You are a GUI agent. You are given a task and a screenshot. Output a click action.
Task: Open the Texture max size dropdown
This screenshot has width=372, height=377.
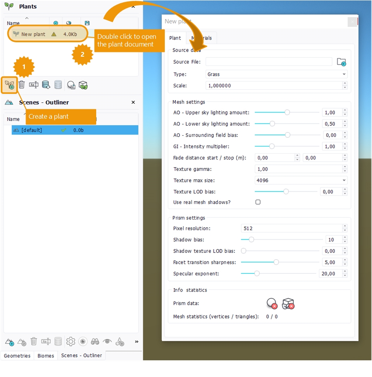point(301,180)
